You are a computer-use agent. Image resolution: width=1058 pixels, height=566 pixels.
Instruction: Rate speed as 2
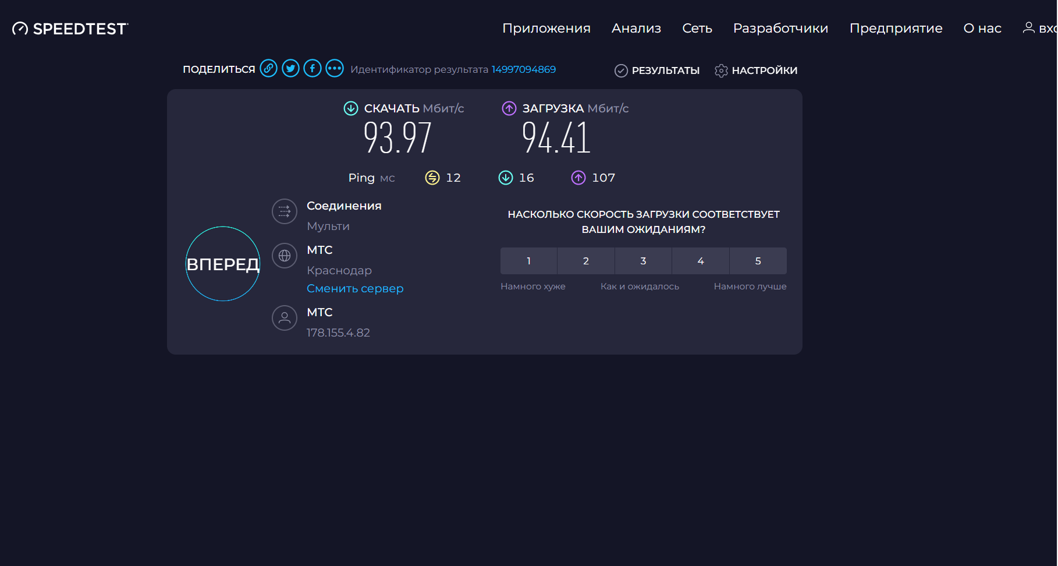tap(586, 261)
